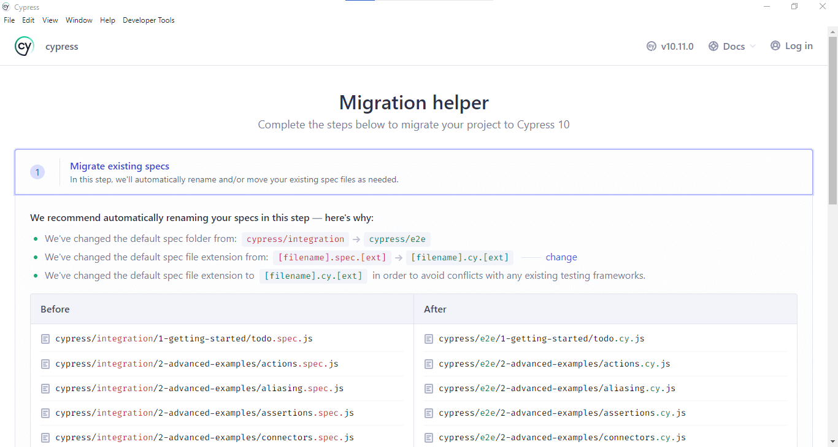Click the step 1 circle badge
This screenshot has width=838, height=447.
(x=37, y=172)
